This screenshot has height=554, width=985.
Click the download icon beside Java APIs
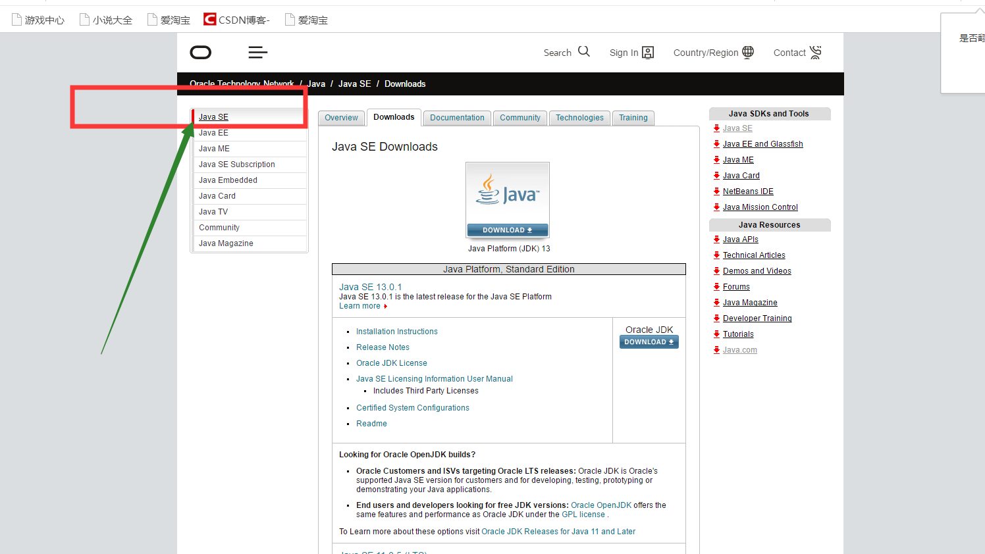716,239
